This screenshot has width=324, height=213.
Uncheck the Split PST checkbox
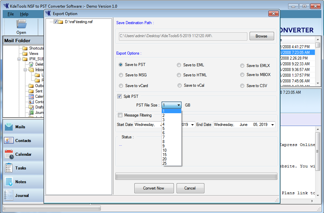pos(120,96)
